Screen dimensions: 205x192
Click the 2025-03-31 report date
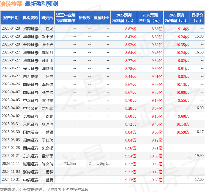[11, 124]
